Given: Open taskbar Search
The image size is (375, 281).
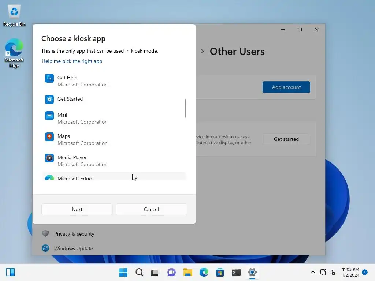Looking at the screenshot, I should (140, 272).
